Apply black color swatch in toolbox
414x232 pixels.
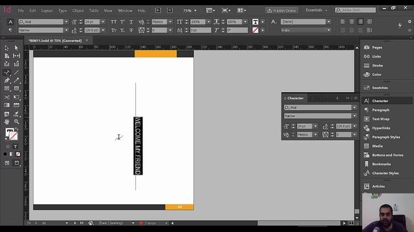[x=5, y=154]
